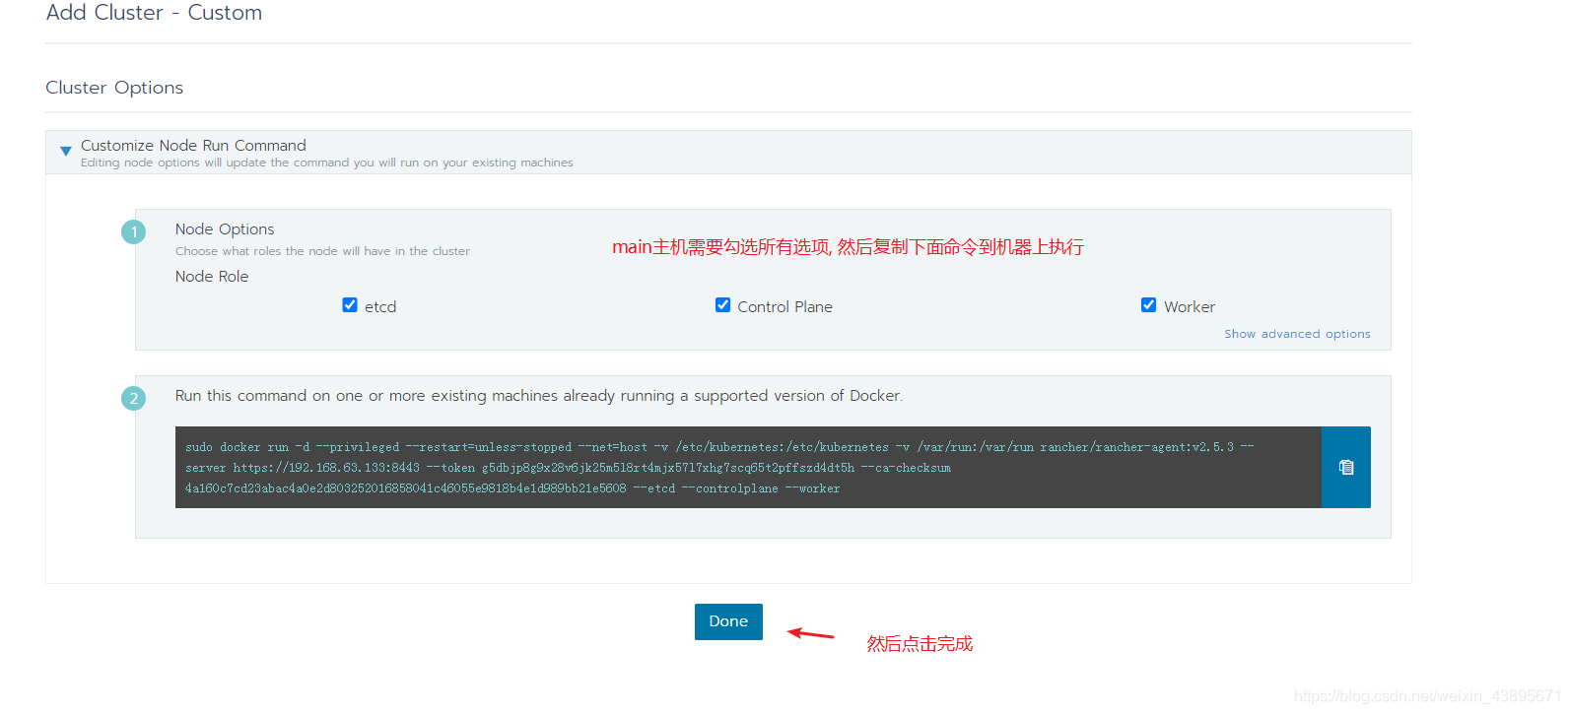Uncheck the etcd node role checkbox
This screenshot has width=1569, height=714.
coord(350,305)
